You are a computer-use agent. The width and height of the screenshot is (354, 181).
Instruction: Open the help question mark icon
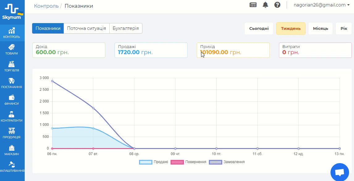pyautogui.click(x=277, y=5)
